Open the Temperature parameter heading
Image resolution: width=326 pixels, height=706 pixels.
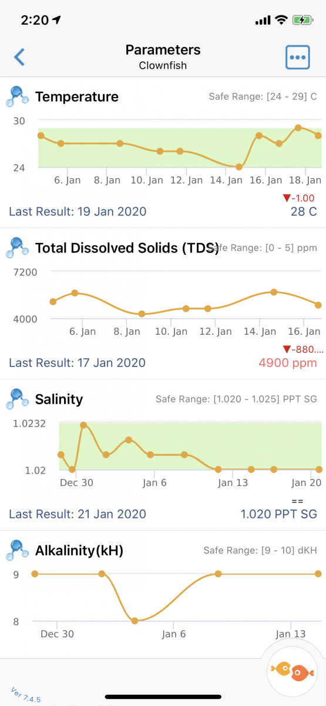tap(77, 96)
